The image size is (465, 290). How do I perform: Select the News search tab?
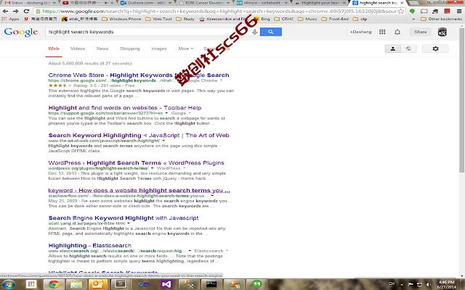pyautogui.click(x=102, y=49)
